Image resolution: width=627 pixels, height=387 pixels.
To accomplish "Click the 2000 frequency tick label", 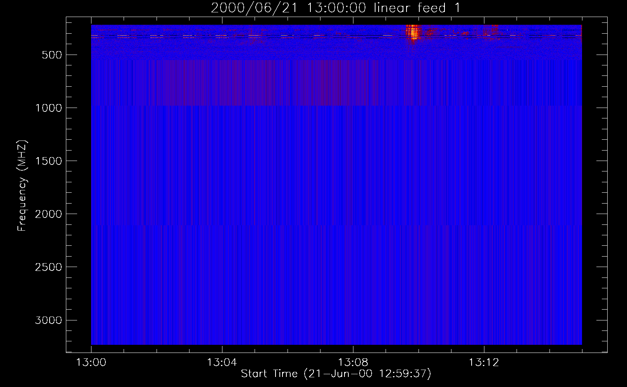I will (48, 214).
